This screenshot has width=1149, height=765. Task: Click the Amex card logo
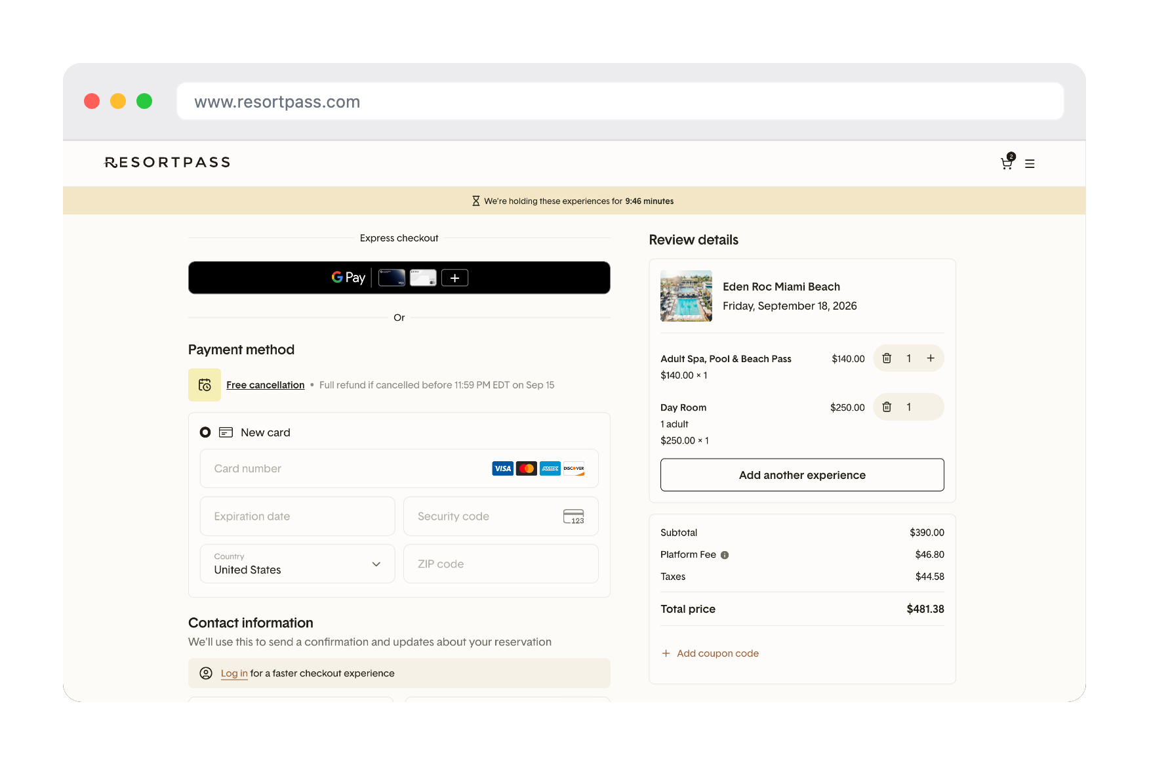[550, 468]
